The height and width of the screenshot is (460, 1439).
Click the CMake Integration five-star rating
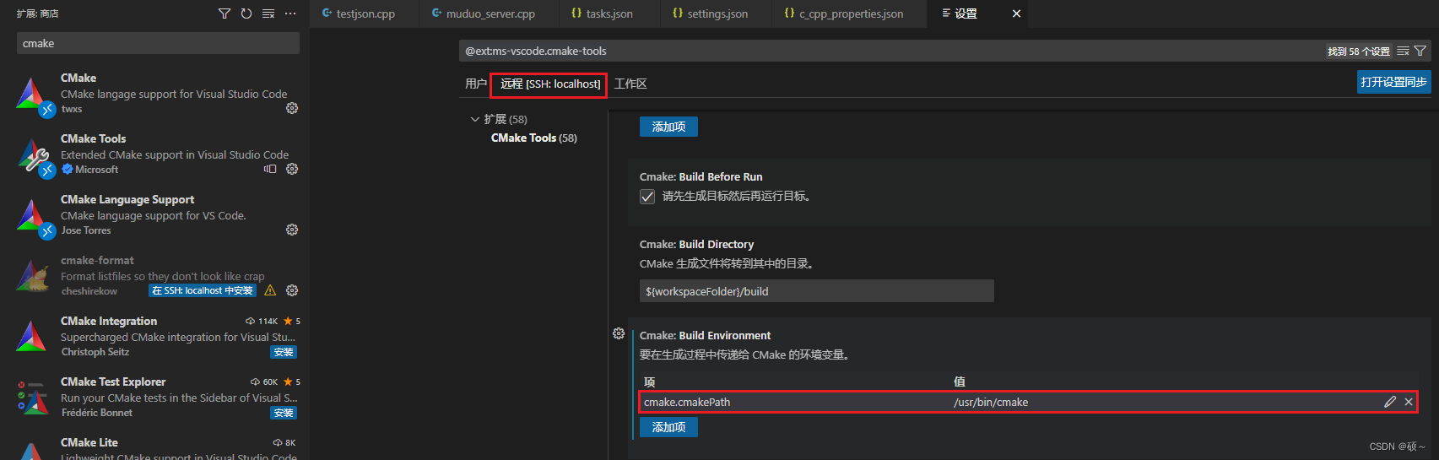(292, 321)
